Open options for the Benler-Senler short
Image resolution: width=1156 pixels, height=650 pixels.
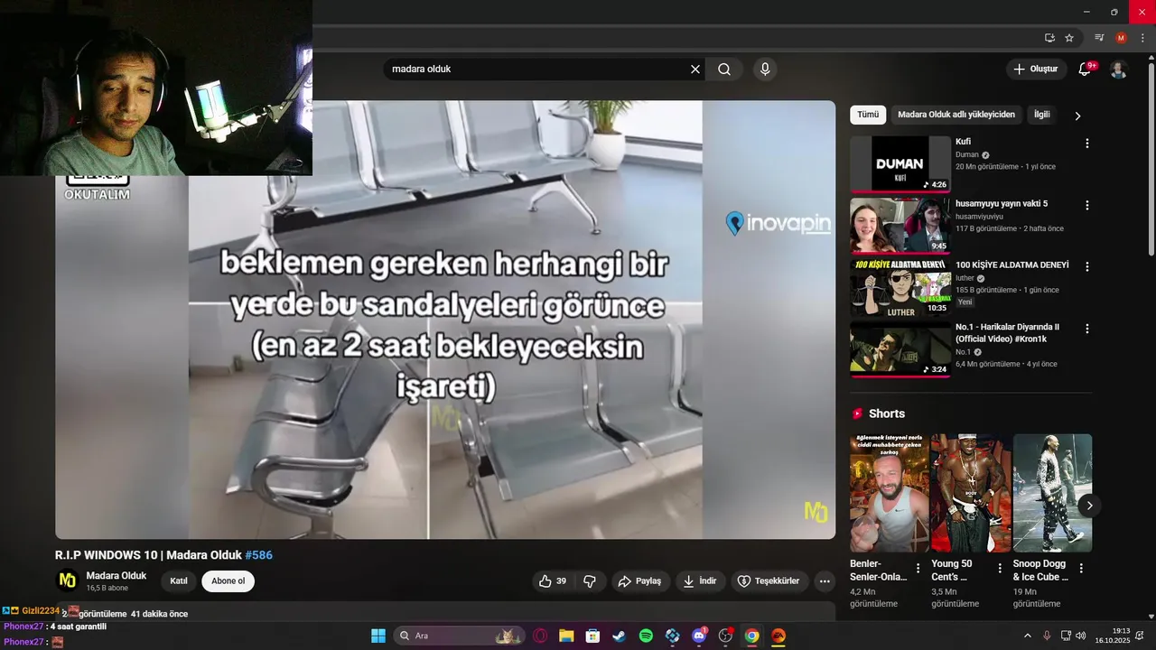click(x=918, y=568)
